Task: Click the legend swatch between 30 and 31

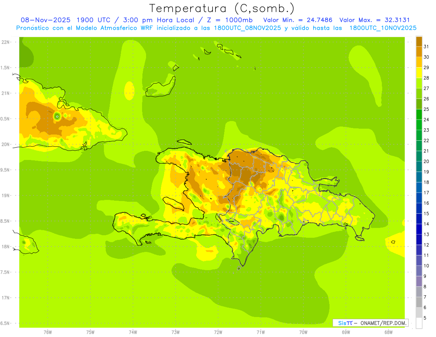Action: 419,52
